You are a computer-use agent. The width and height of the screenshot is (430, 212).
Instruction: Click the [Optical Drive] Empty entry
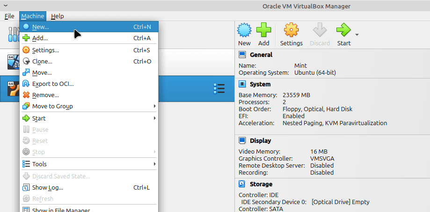coord(340,202)
